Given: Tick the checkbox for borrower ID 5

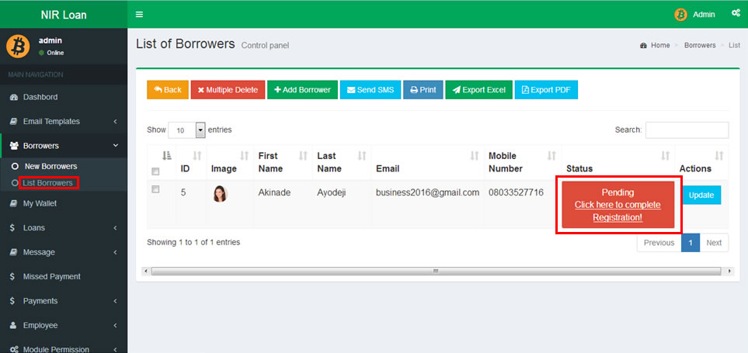Looking at the screenshot, I should click(x=155, y=189).
